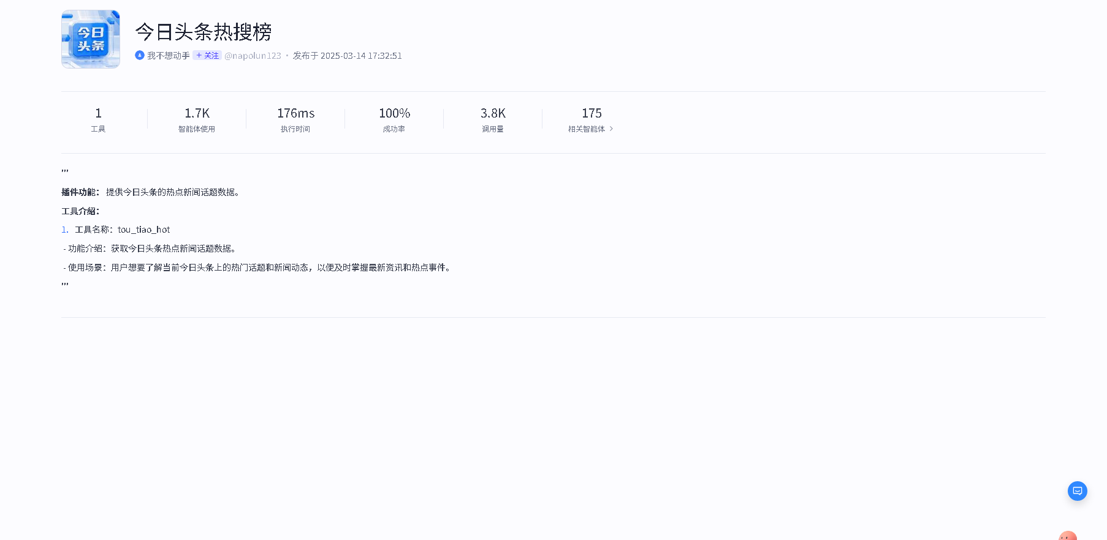Select the 1 工具 statistic
The image size is (1107, 540).
pos(98,120)
